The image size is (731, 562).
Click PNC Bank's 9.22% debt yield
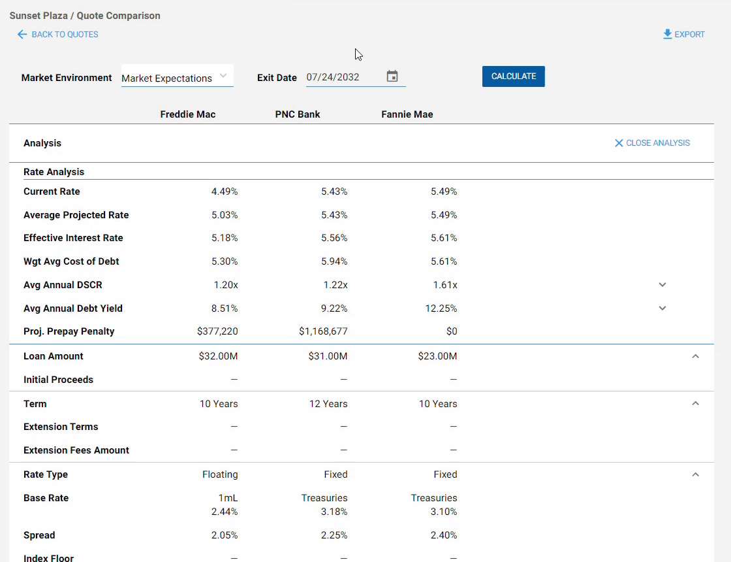point(334,308)
